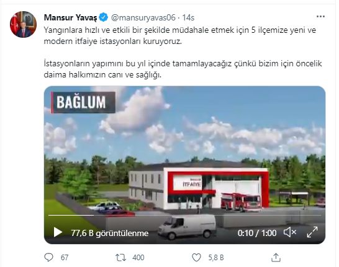Like the tweet with heart icon
Image resolution: width=339 pixels, height=267 pixels.
point(196,258)
